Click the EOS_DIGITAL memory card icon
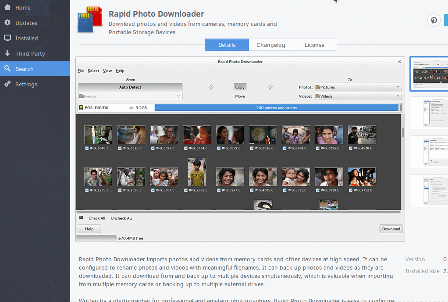The height and width of the screenshot is (302, 448). [x=81, y=108]
